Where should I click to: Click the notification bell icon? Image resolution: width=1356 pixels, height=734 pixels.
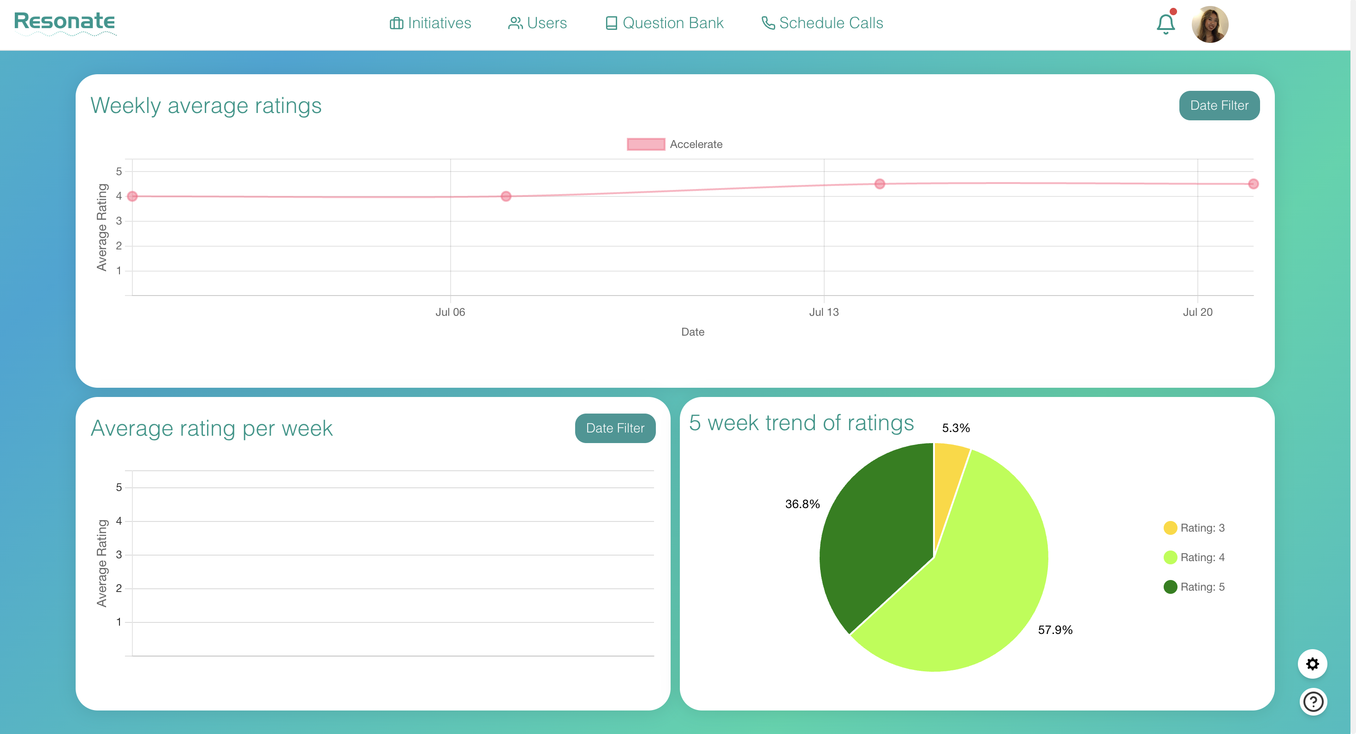(1165, 24)
